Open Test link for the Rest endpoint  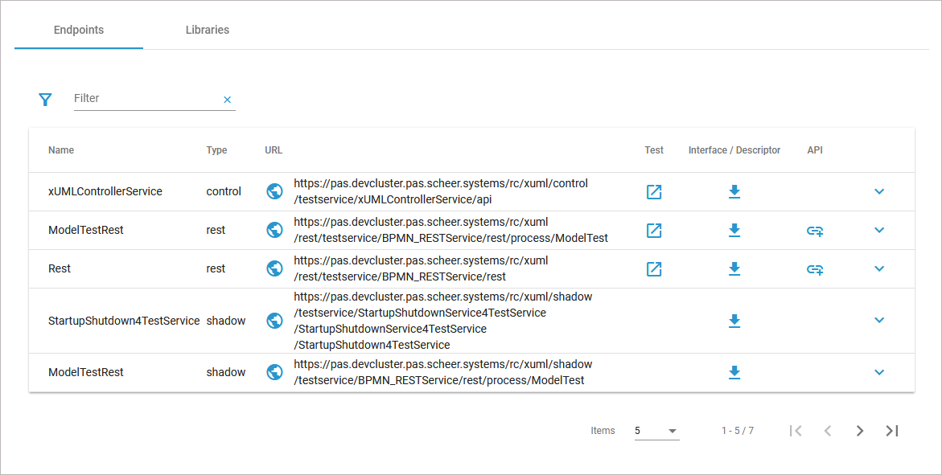coord(654,268)
